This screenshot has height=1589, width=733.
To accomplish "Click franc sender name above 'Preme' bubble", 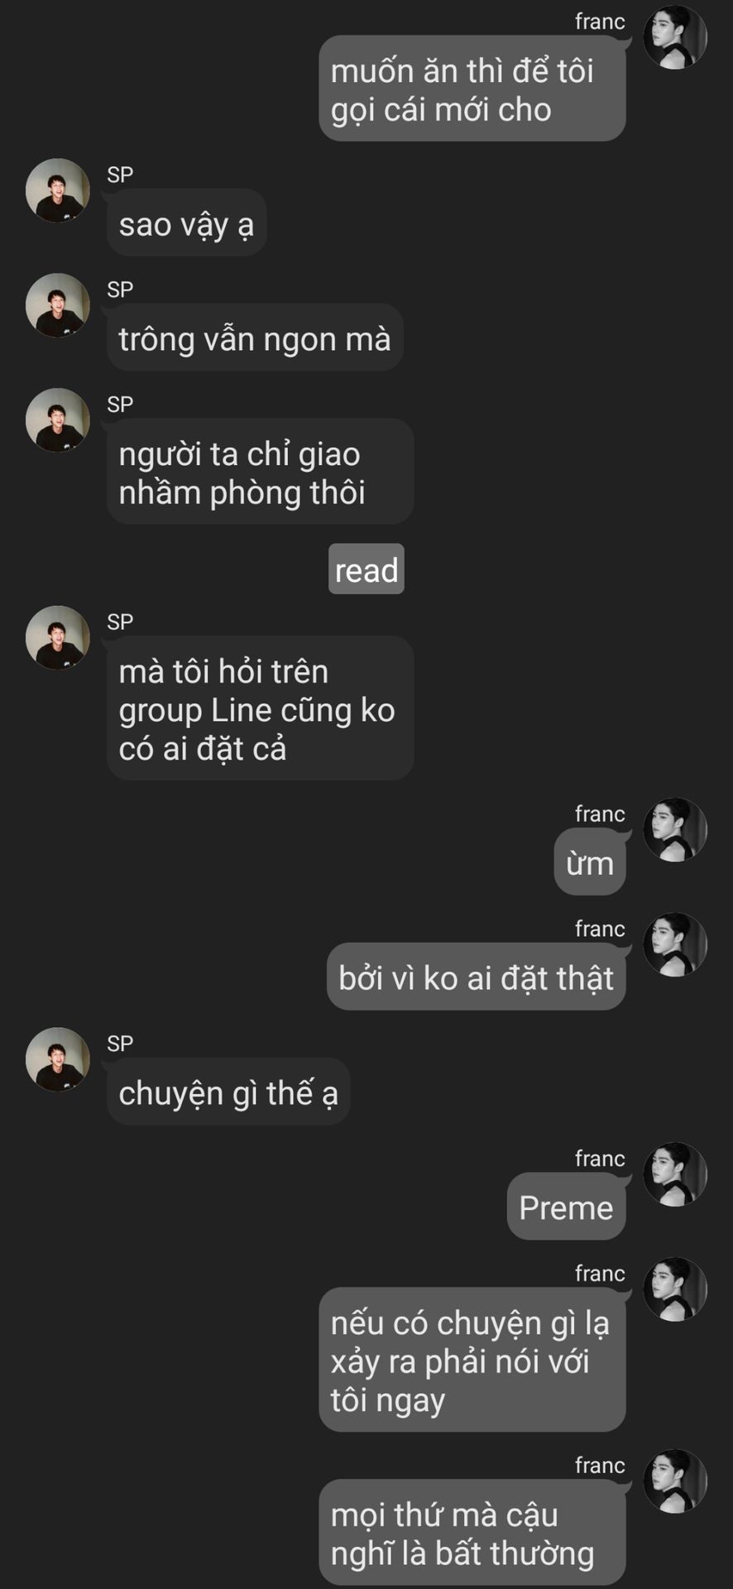I will tap(600, 1159).
